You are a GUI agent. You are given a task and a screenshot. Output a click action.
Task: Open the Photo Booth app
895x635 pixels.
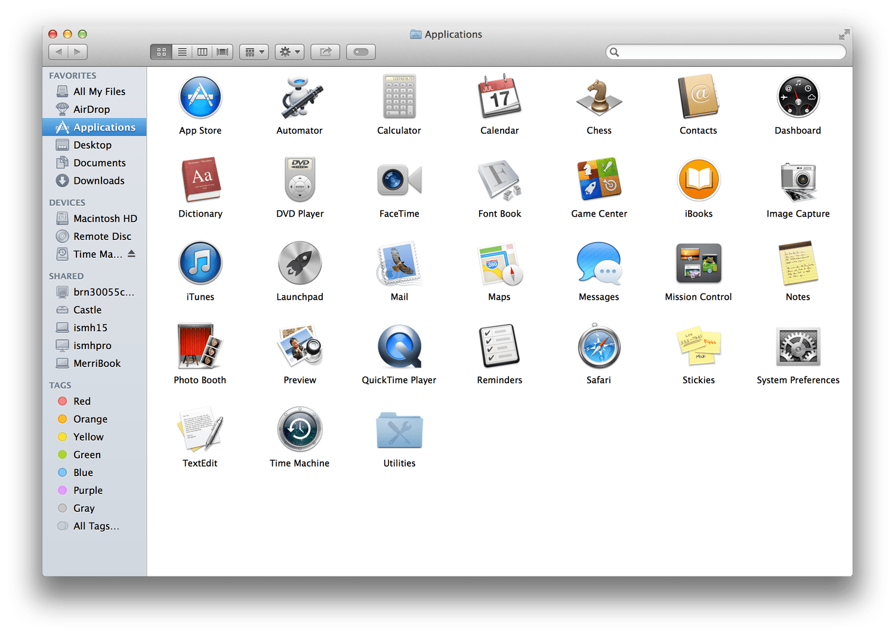pyautogui.click(x=200, y=347)
